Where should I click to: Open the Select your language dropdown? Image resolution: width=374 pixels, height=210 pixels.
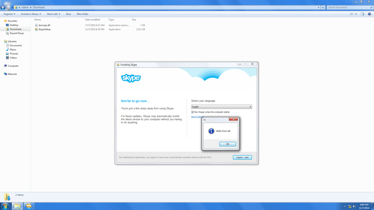click(221, 107)
